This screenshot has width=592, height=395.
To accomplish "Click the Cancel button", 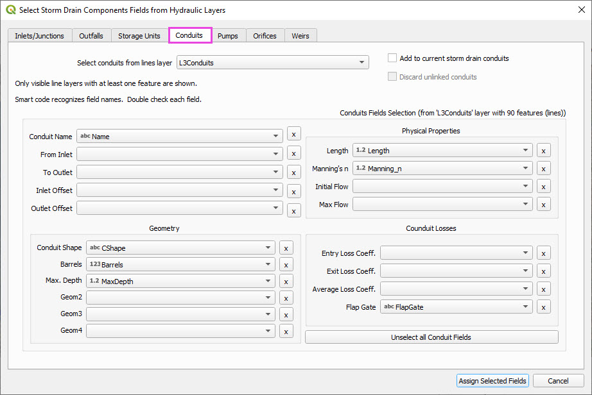I will tap(558, 381).
